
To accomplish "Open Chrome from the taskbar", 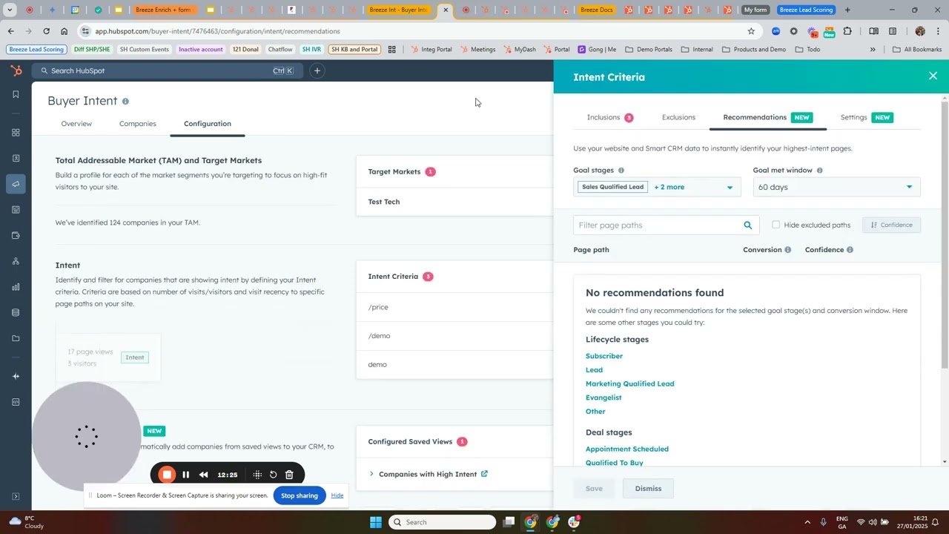I will coord(531,522).
